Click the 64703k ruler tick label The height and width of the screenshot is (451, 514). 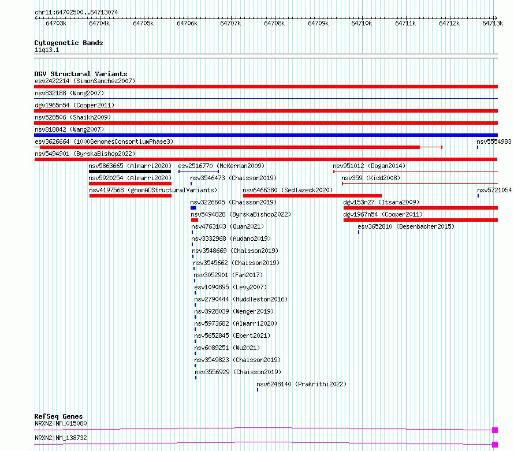pos(56,24)
